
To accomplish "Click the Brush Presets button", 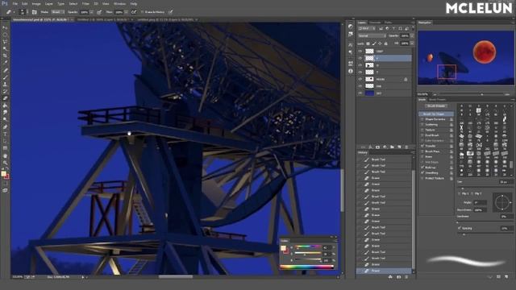I will [435, 106].
